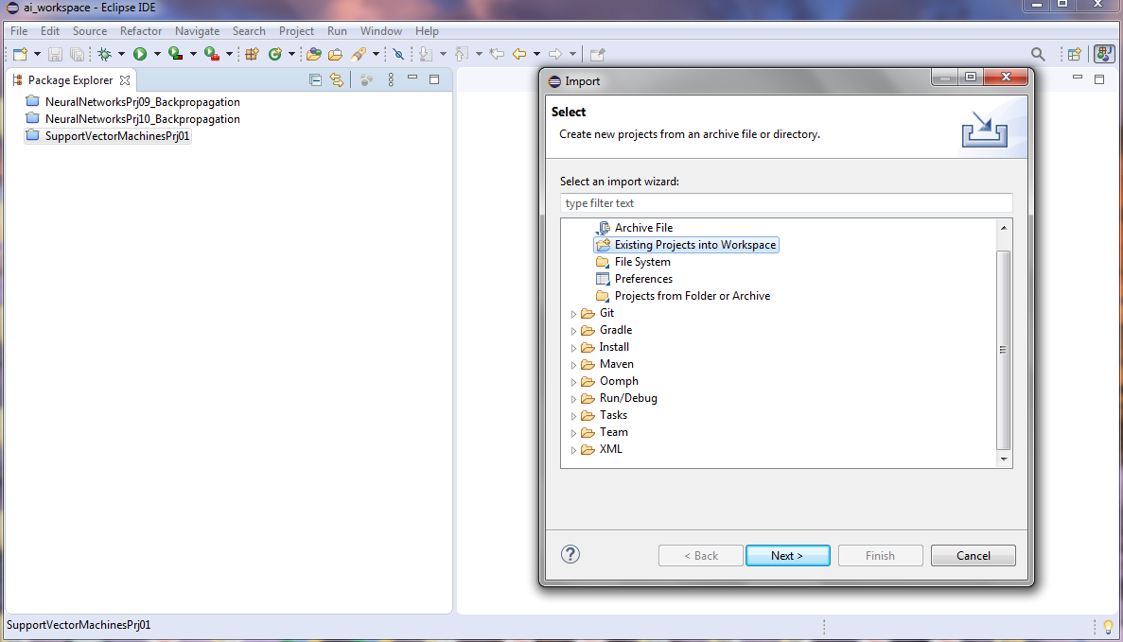
Task: Open the Debug configurations dropdown arrow
Action: point(121,54)
